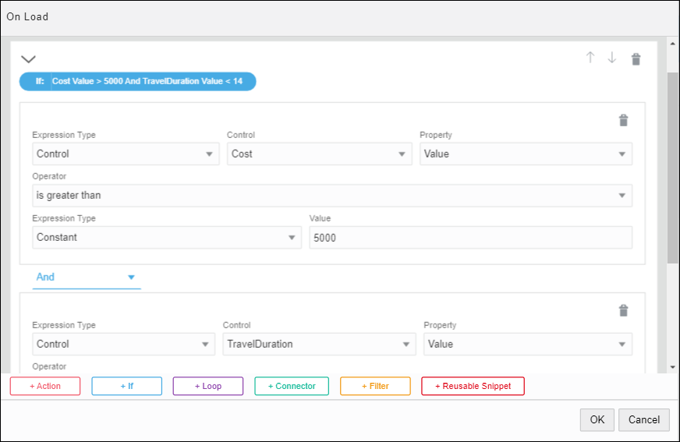Click the Value field containing 5000
This screenshot has width=680, height=442.
(470, 238)
